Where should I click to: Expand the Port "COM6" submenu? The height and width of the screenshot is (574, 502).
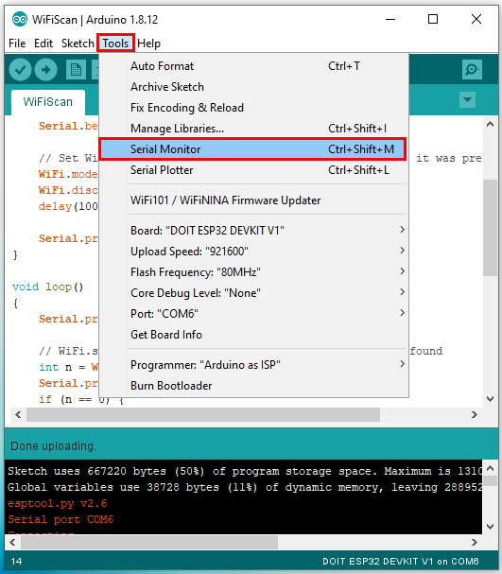click(x=253, y=314)
